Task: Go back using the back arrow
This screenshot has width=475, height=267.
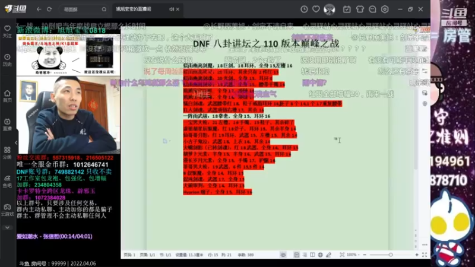Action: [39, 9]
